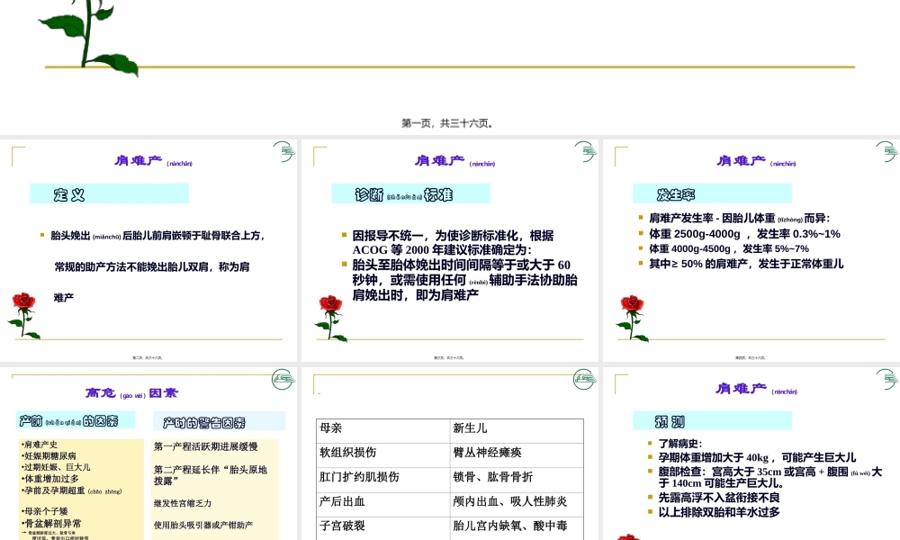900x540 pixels.
Task: Click table cell 胎儿宫内缺氧、酸中毒
Action: point(517,526)
